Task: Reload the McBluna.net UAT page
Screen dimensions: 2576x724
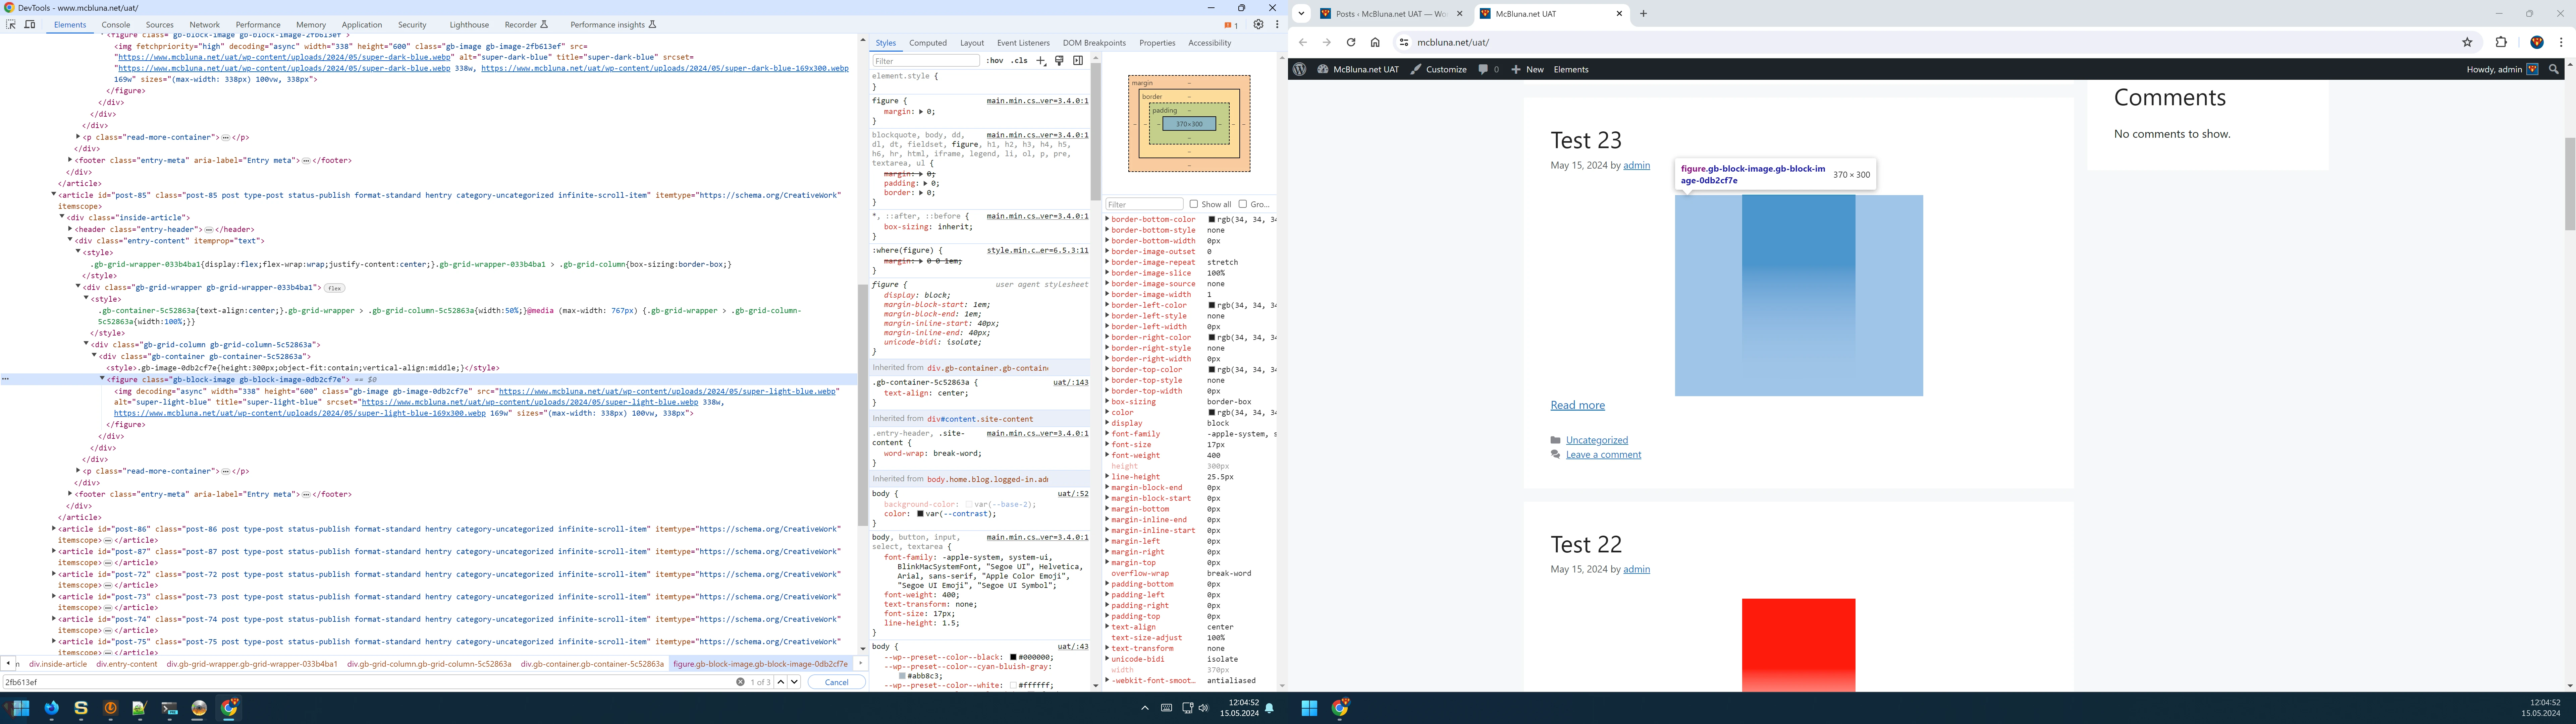Action: (x=1351, y=42)
